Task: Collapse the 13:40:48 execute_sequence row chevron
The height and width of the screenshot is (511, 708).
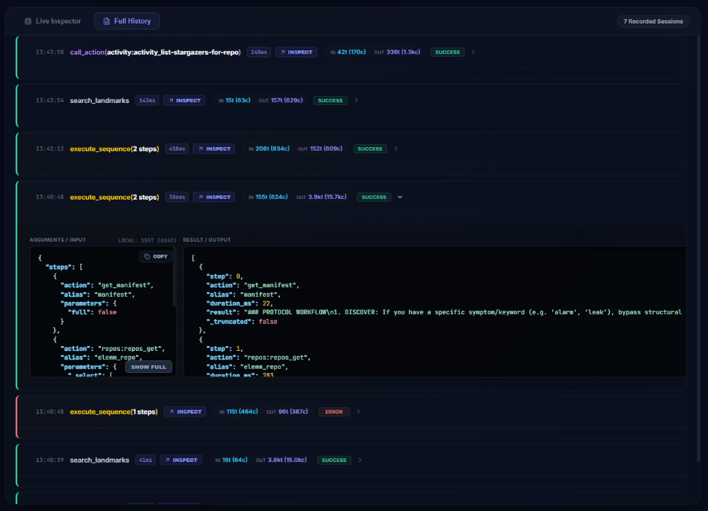Action: 400,197
